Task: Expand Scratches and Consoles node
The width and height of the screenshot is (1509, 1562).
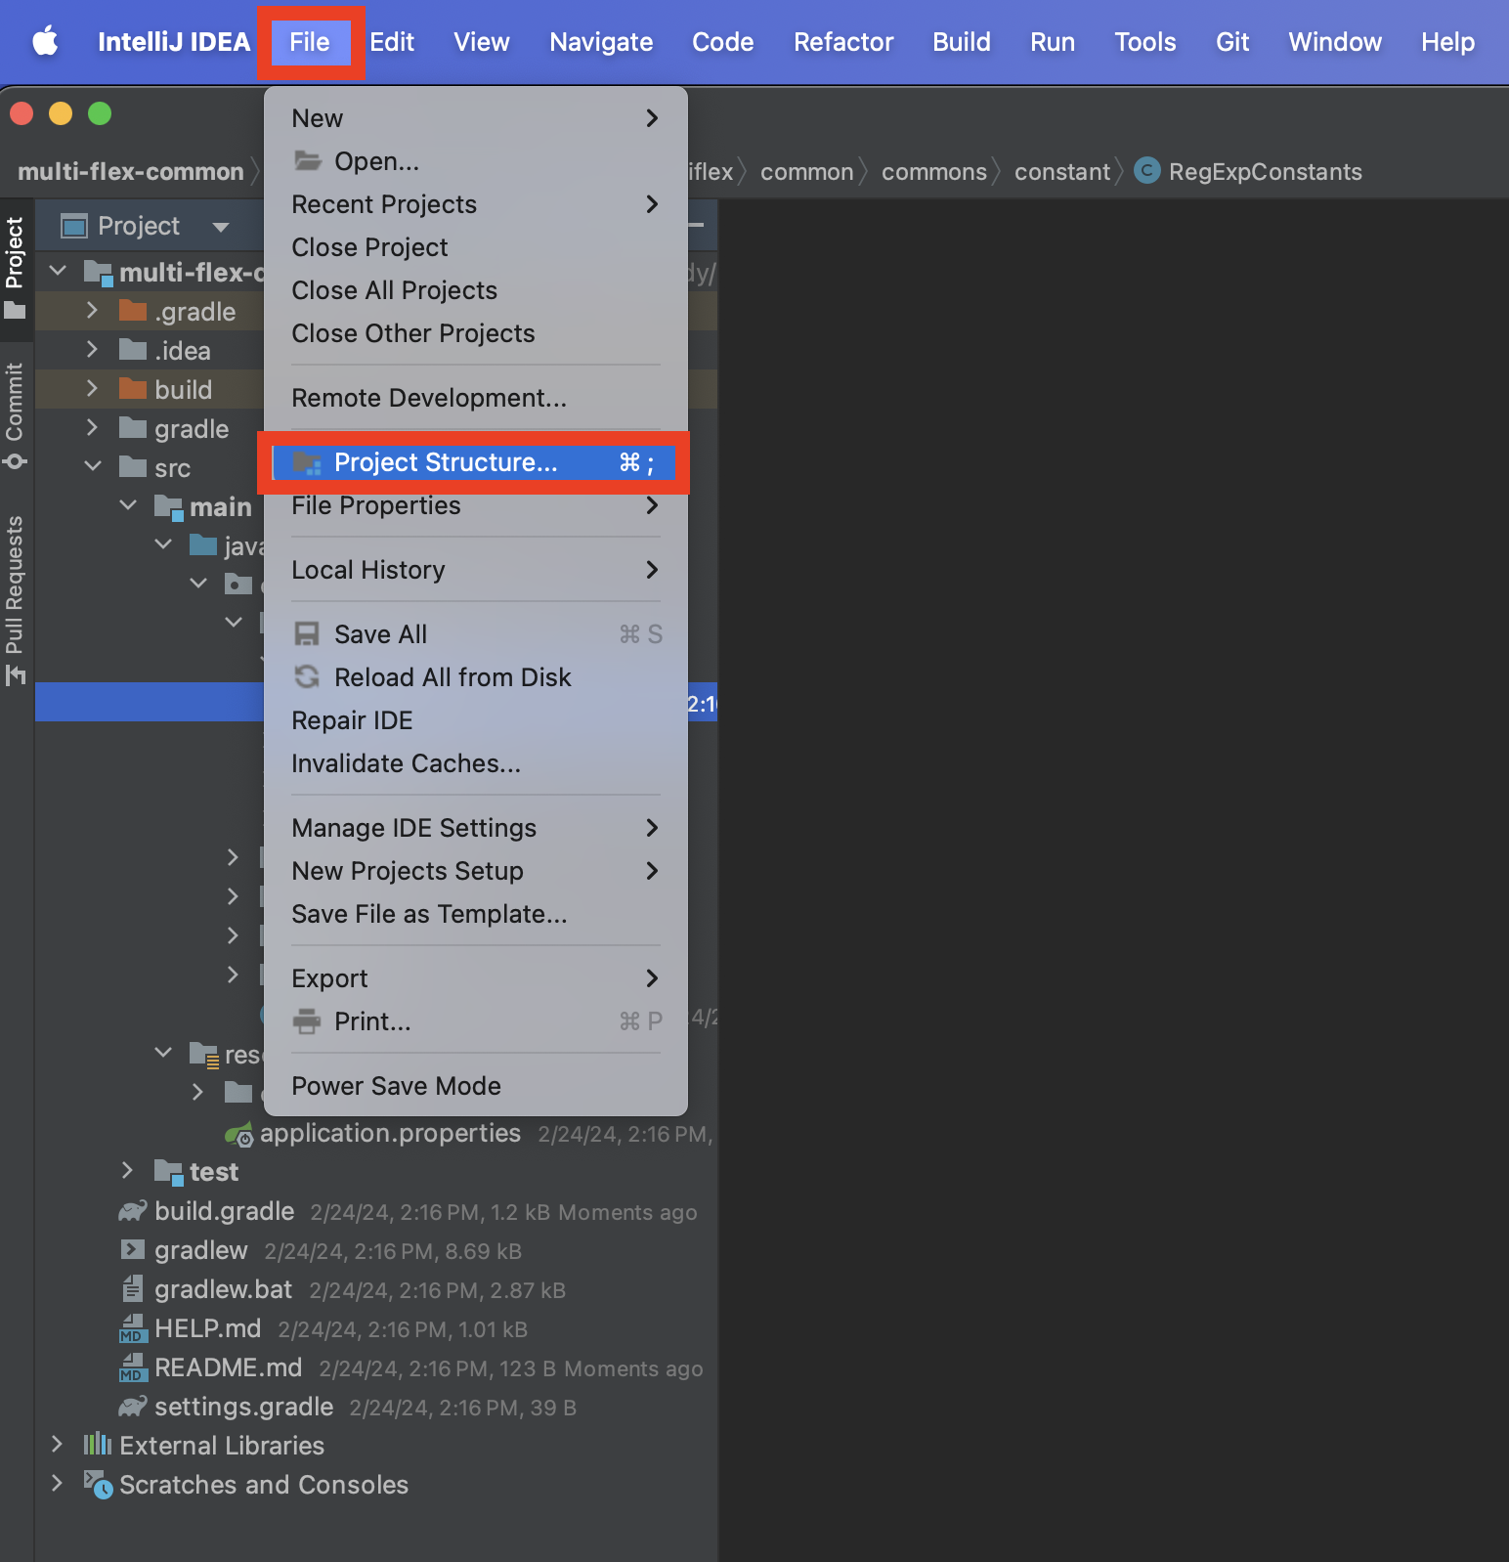Action: [57, 1484]
